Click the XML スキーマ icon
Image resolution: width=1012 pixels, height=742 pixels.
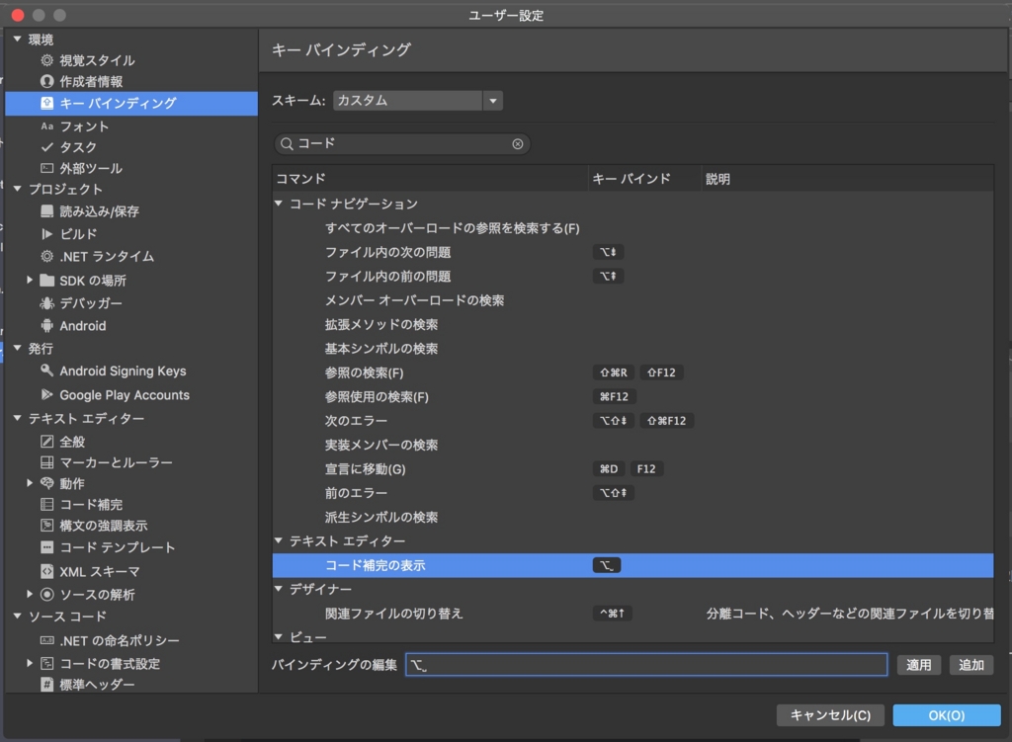tap(45, 571)
